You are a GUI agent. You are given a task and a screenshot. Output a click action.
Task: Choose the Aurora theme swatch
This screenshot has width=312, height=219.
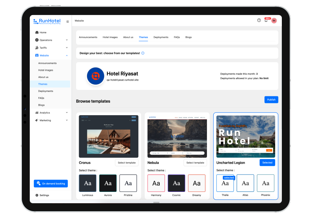(x=108, y=183)
